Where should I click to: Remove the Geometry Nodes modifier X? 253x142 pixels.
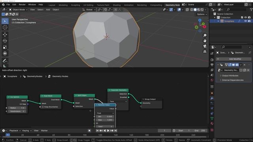click(244, 65)
